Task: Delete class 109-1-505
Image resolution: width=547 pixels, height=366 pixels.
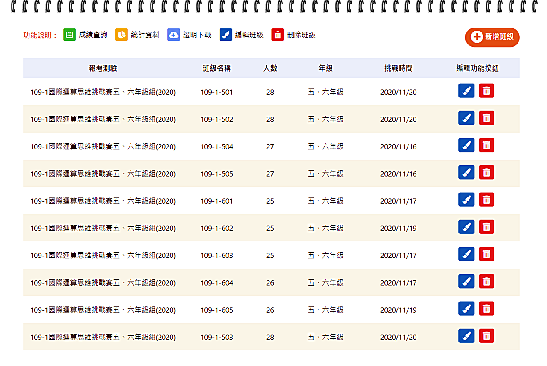Action: tap(486, 172)
